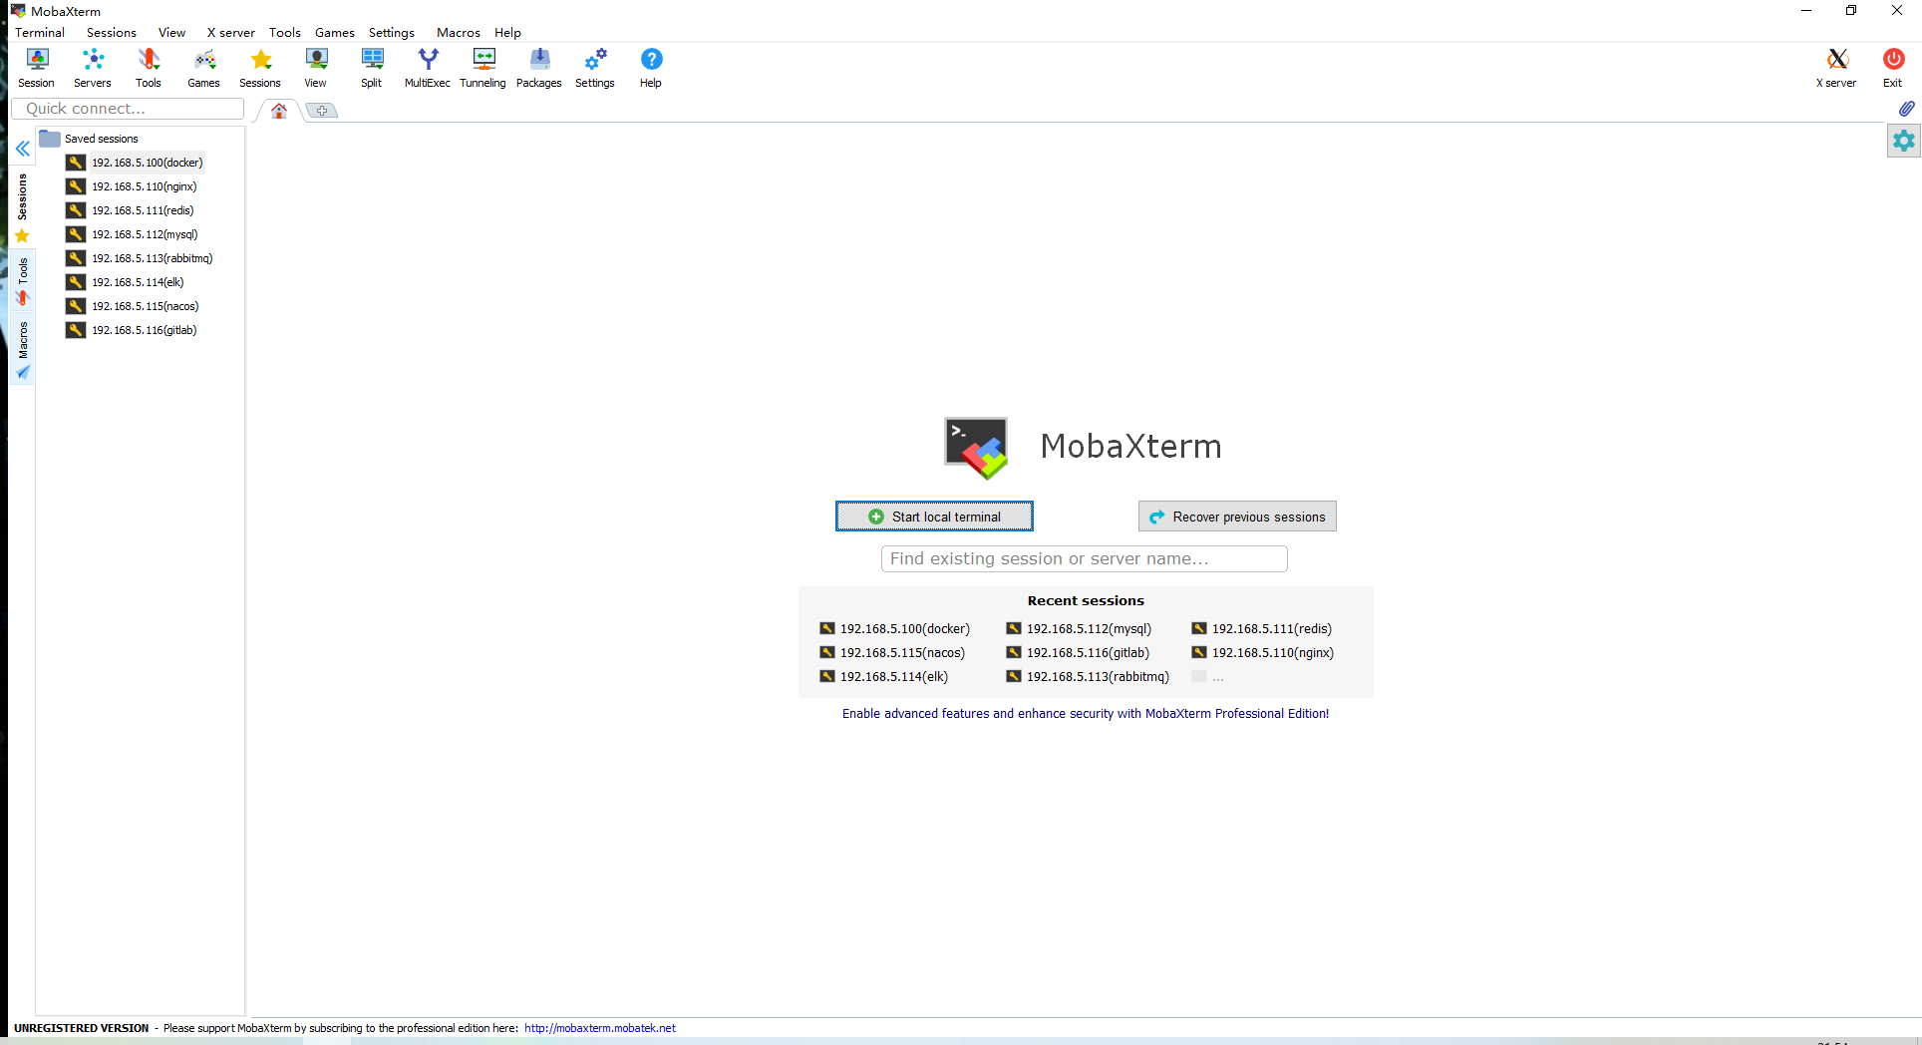The image size is (1922, 1045).
Task: Open the Tunneling toolbar icon
Action: 483,68
